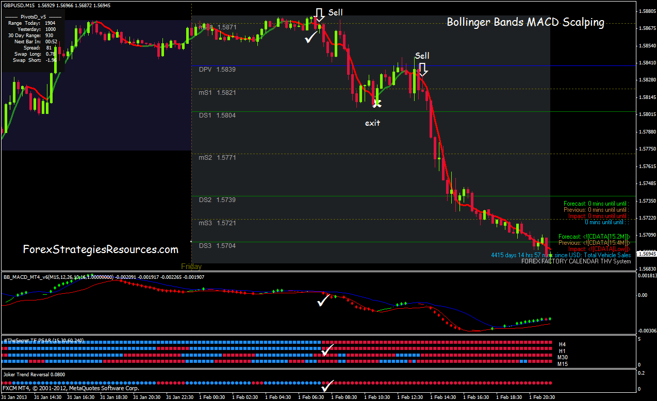
Task: Click the mS3 1.5721 pivot label
Action: pyautogui.click(x=217, y=223)
